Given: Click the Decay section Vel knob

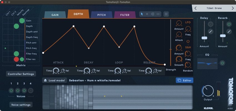Looking at the screenshot, I should pyautogui.click(x=94, y=71).
